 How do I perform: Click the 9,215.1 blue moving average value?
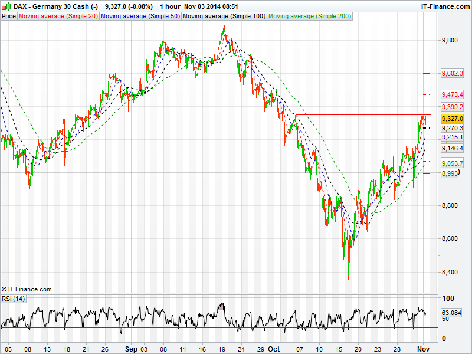pos(452,137)
